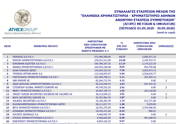This screenshot has height=124, width=180.
Task: Select bond value 3,853,973.75
Action: 149,70
